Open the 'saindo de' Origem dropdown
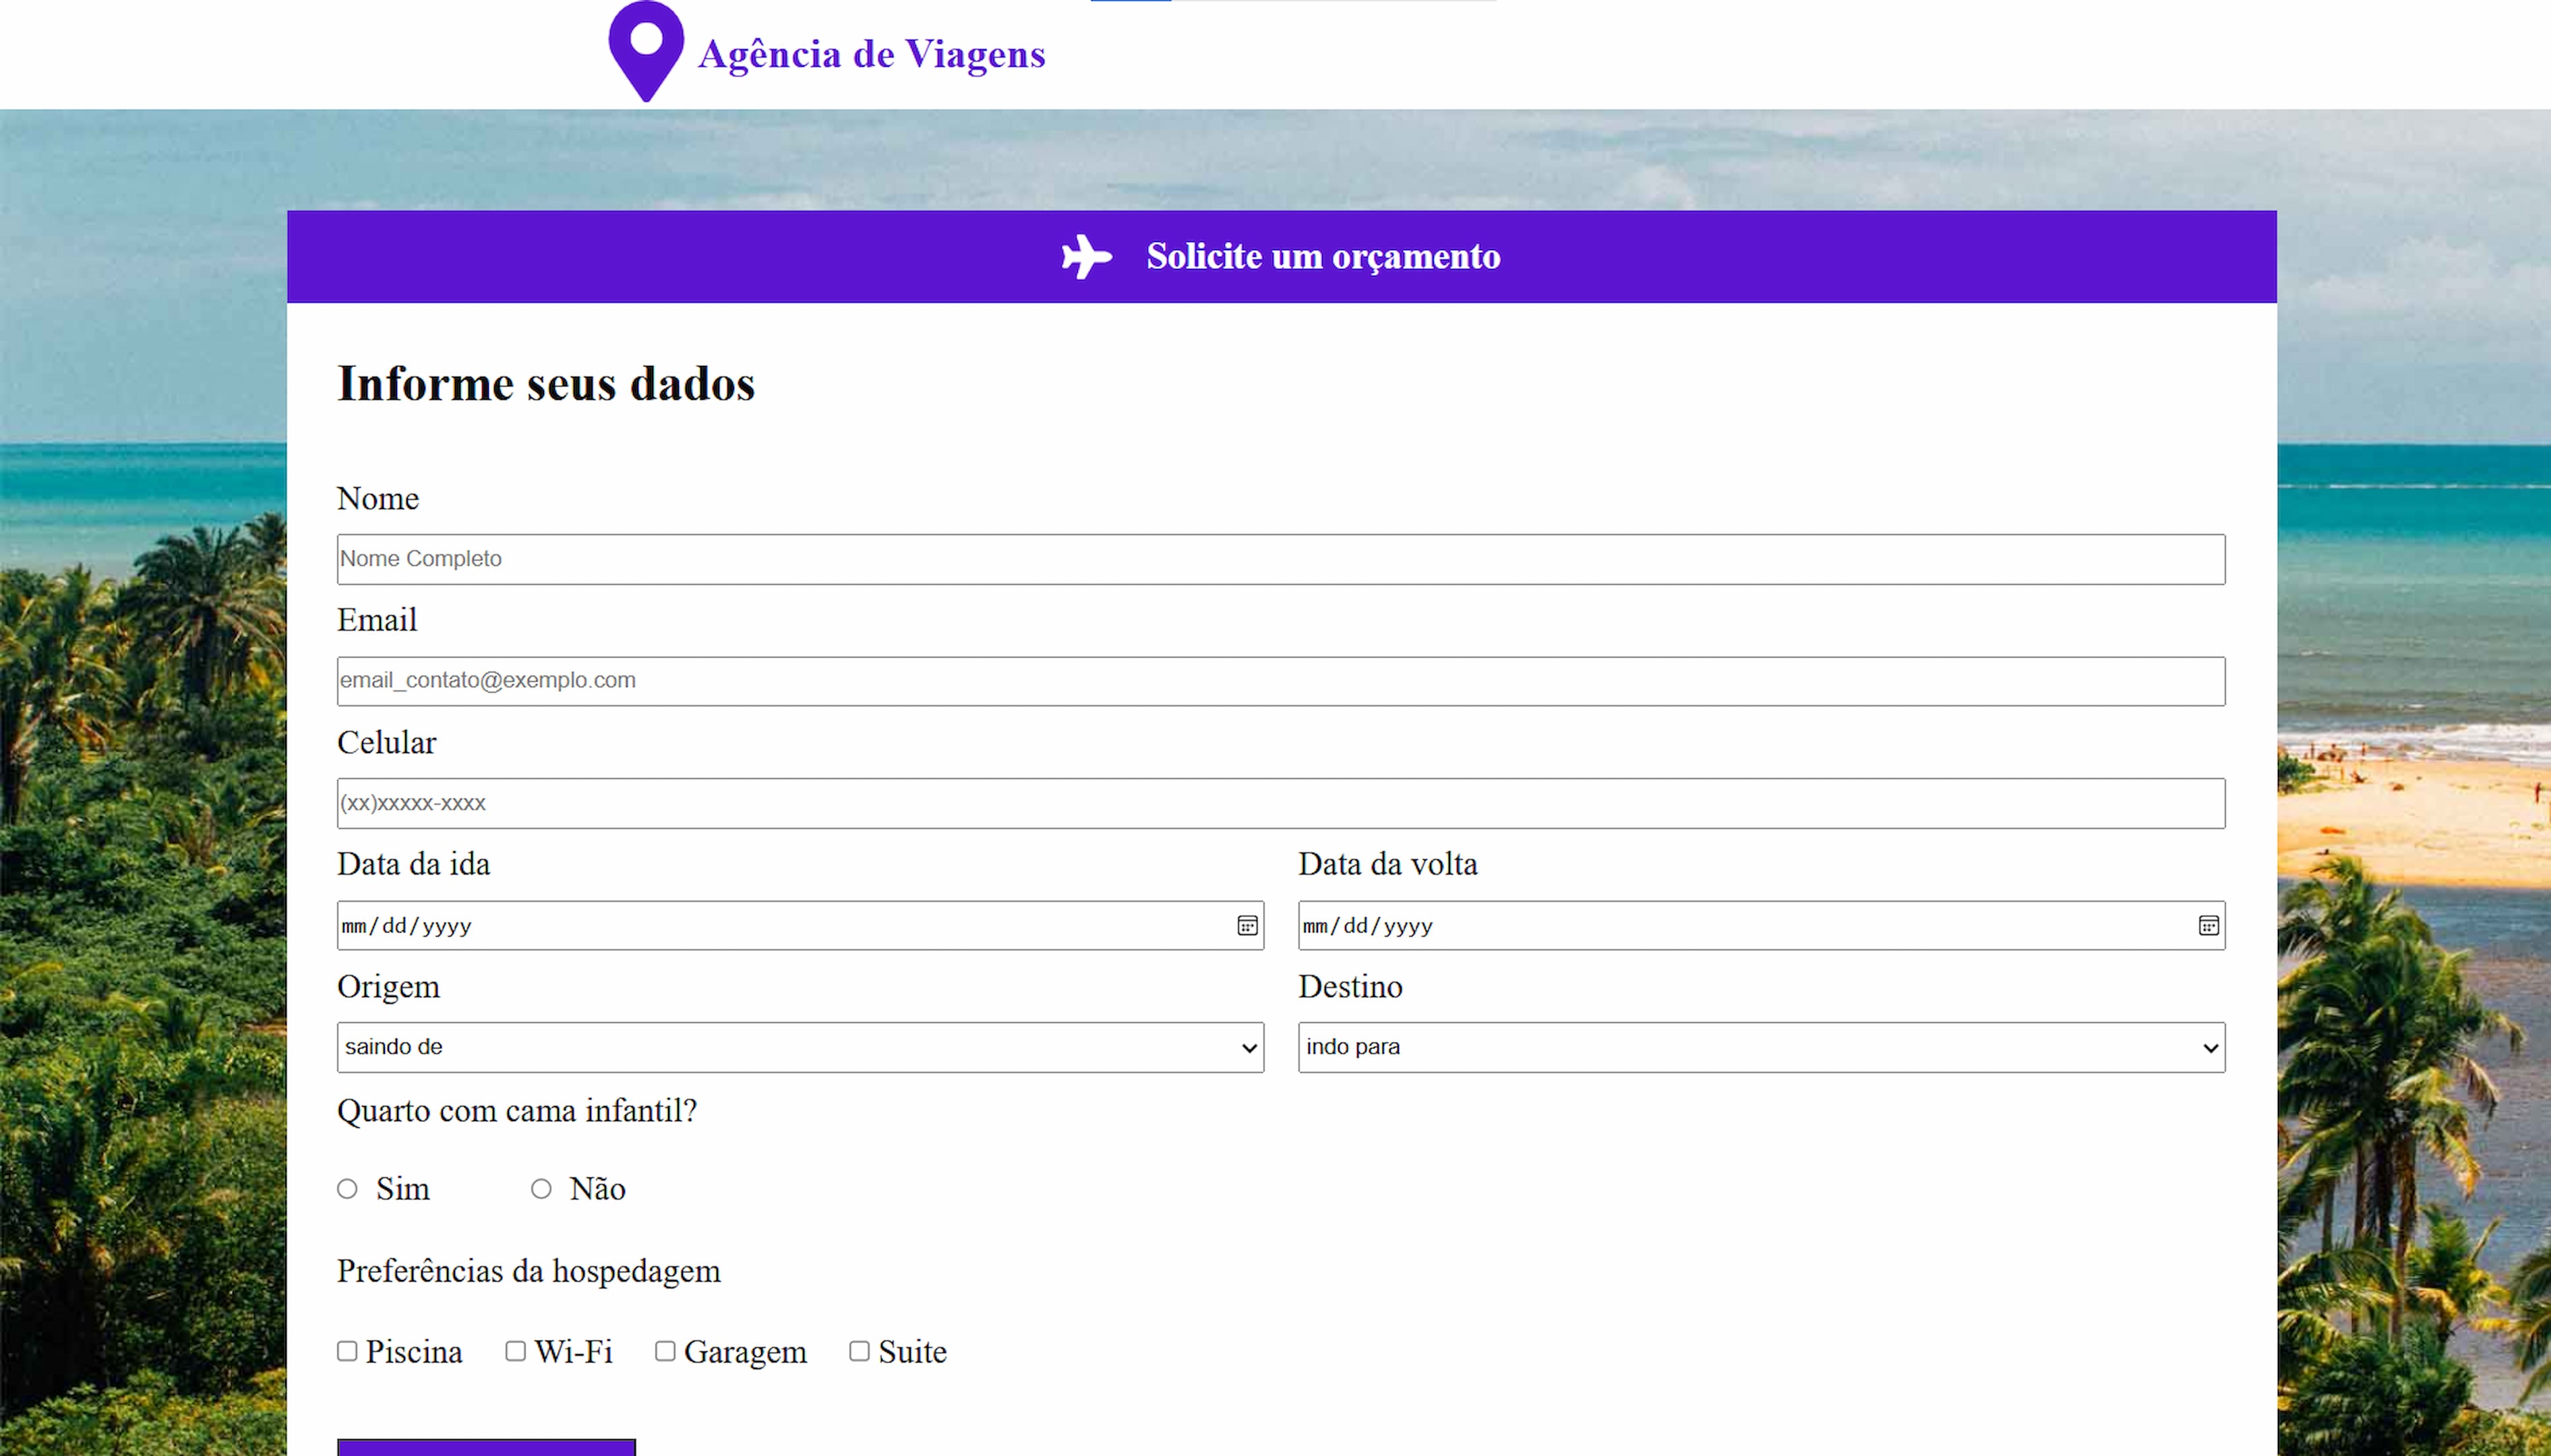2551x1456 pixels. (799, 1046)
